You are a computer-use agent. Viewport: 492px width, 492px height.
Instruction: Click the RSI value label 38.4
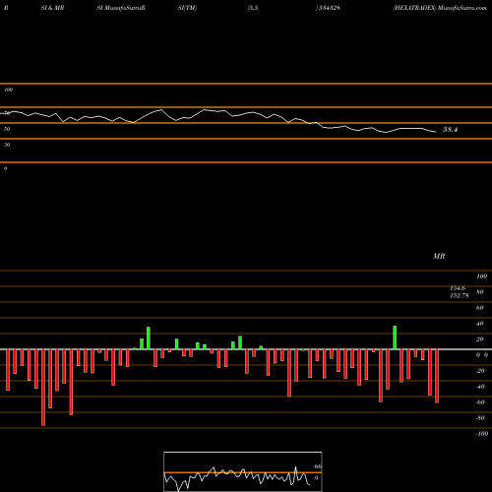[450, 130]
